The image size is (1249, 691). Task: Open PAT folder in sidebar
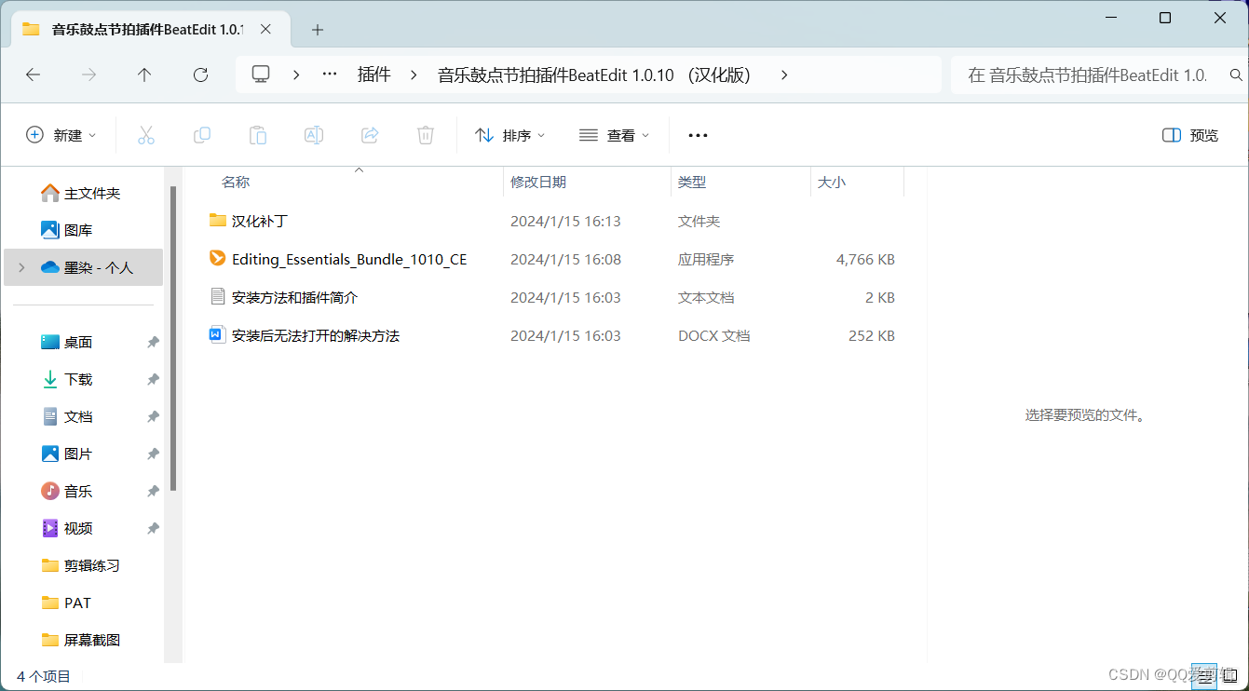[66, 603]
